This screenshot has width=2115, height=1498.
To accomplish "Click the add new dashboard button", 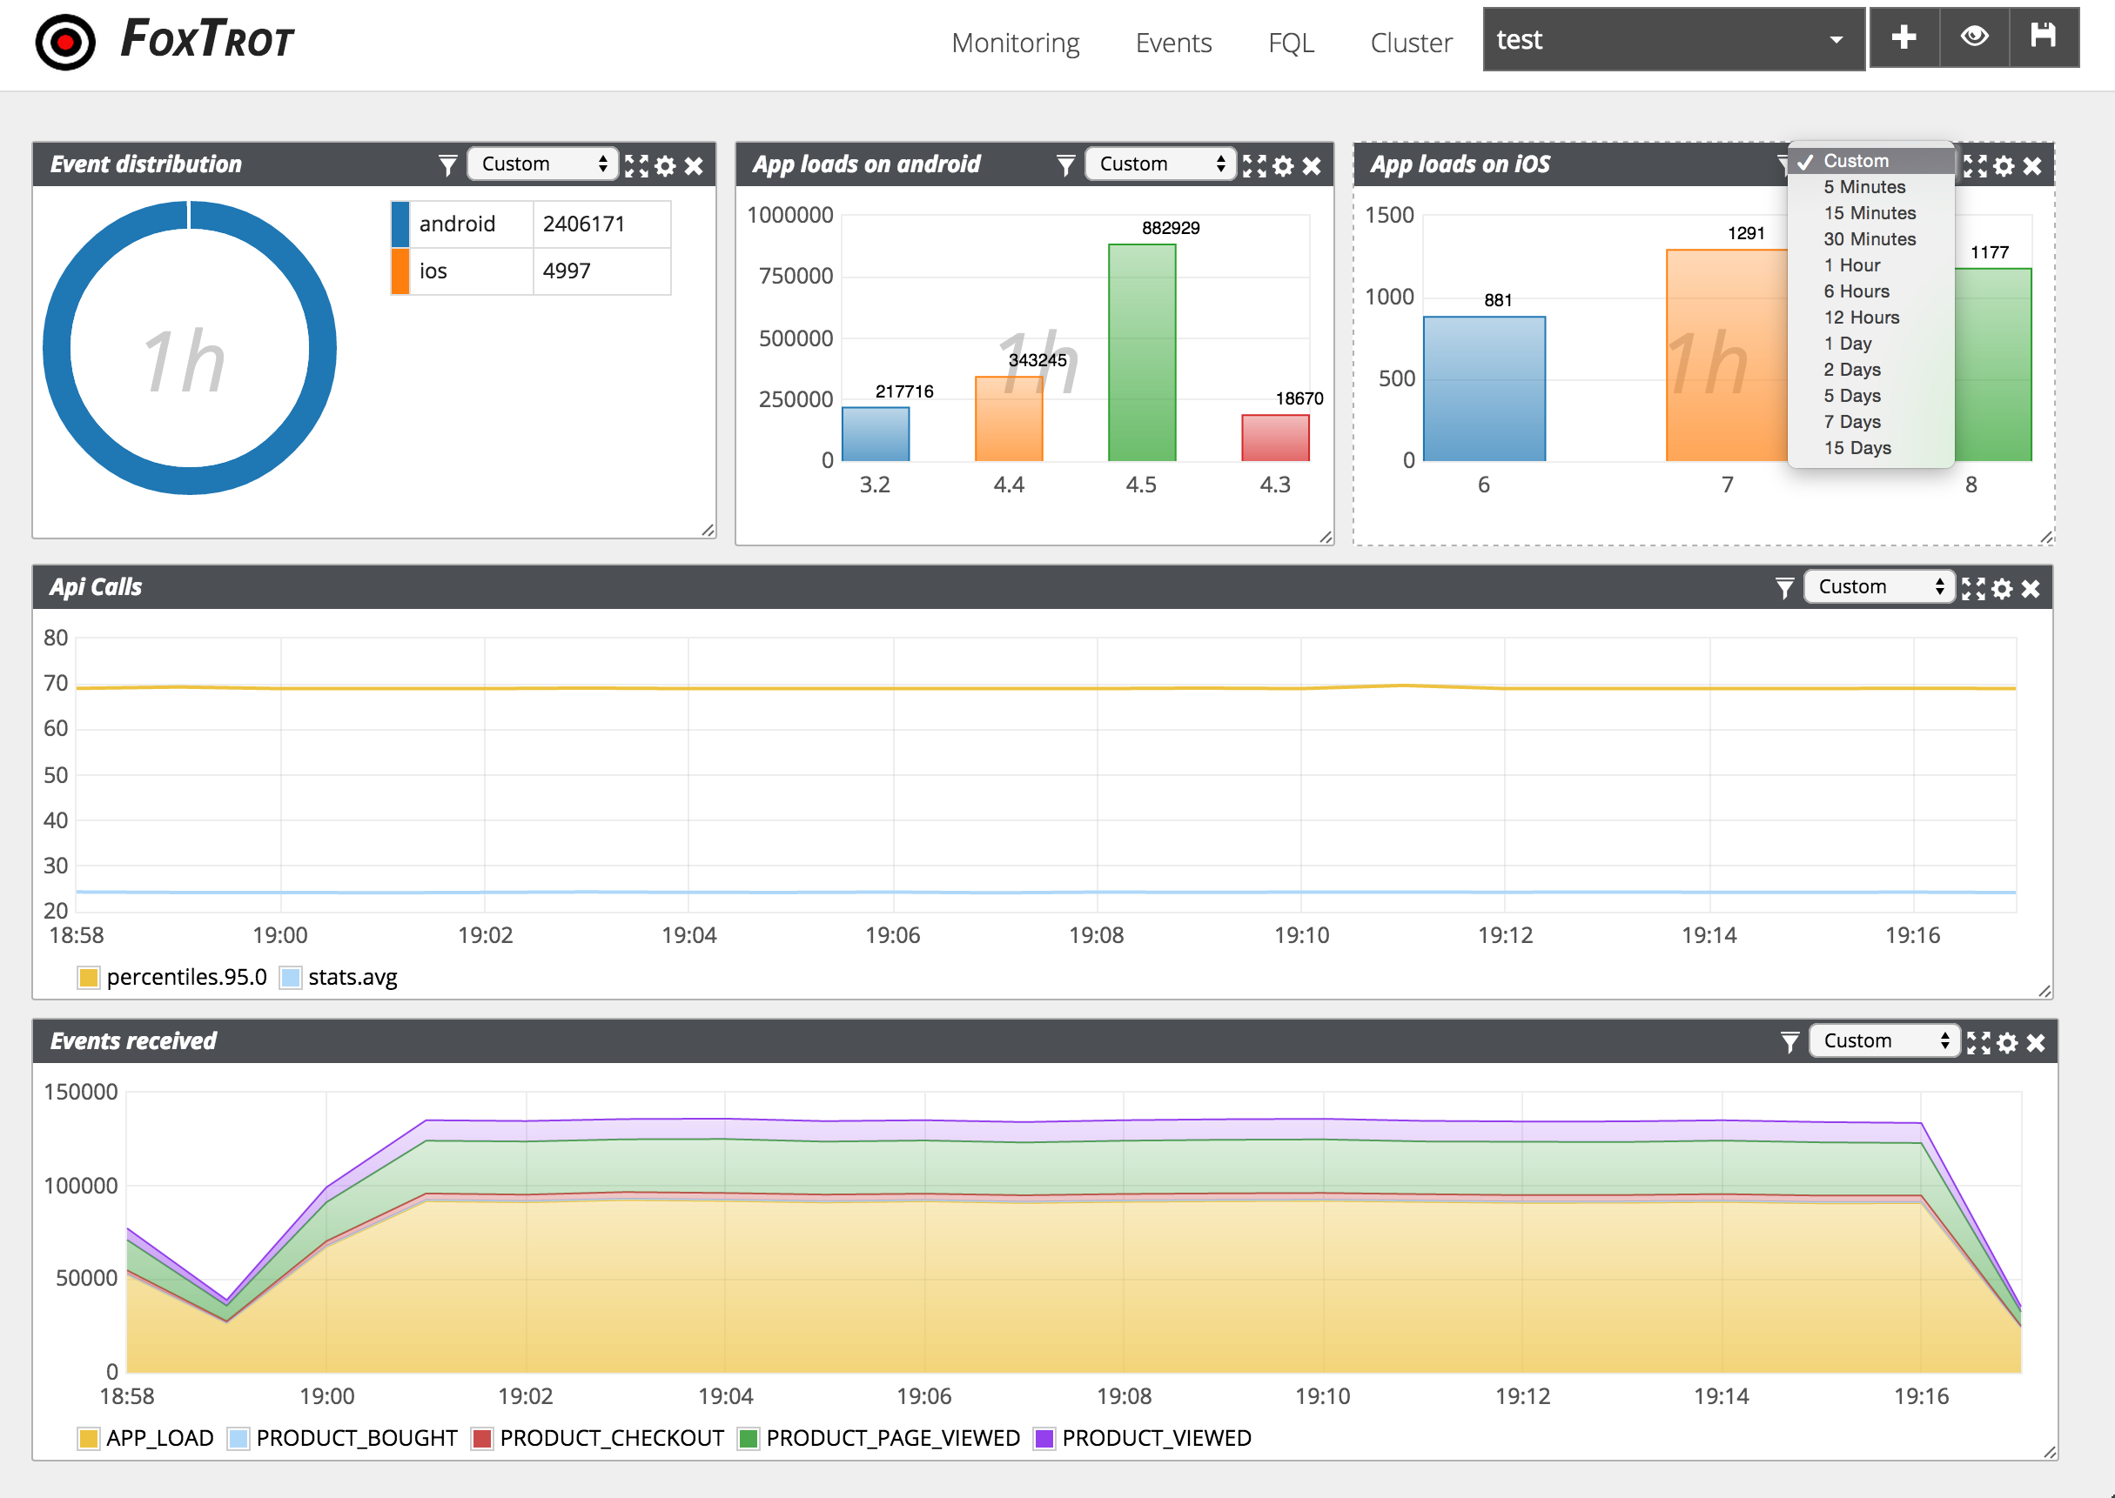I will (1901, 42).
